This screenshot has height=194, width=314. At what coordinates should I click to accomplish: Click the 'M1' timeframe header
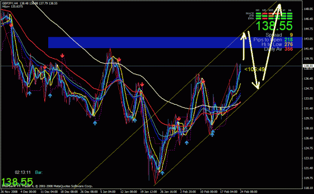point(258,11)
